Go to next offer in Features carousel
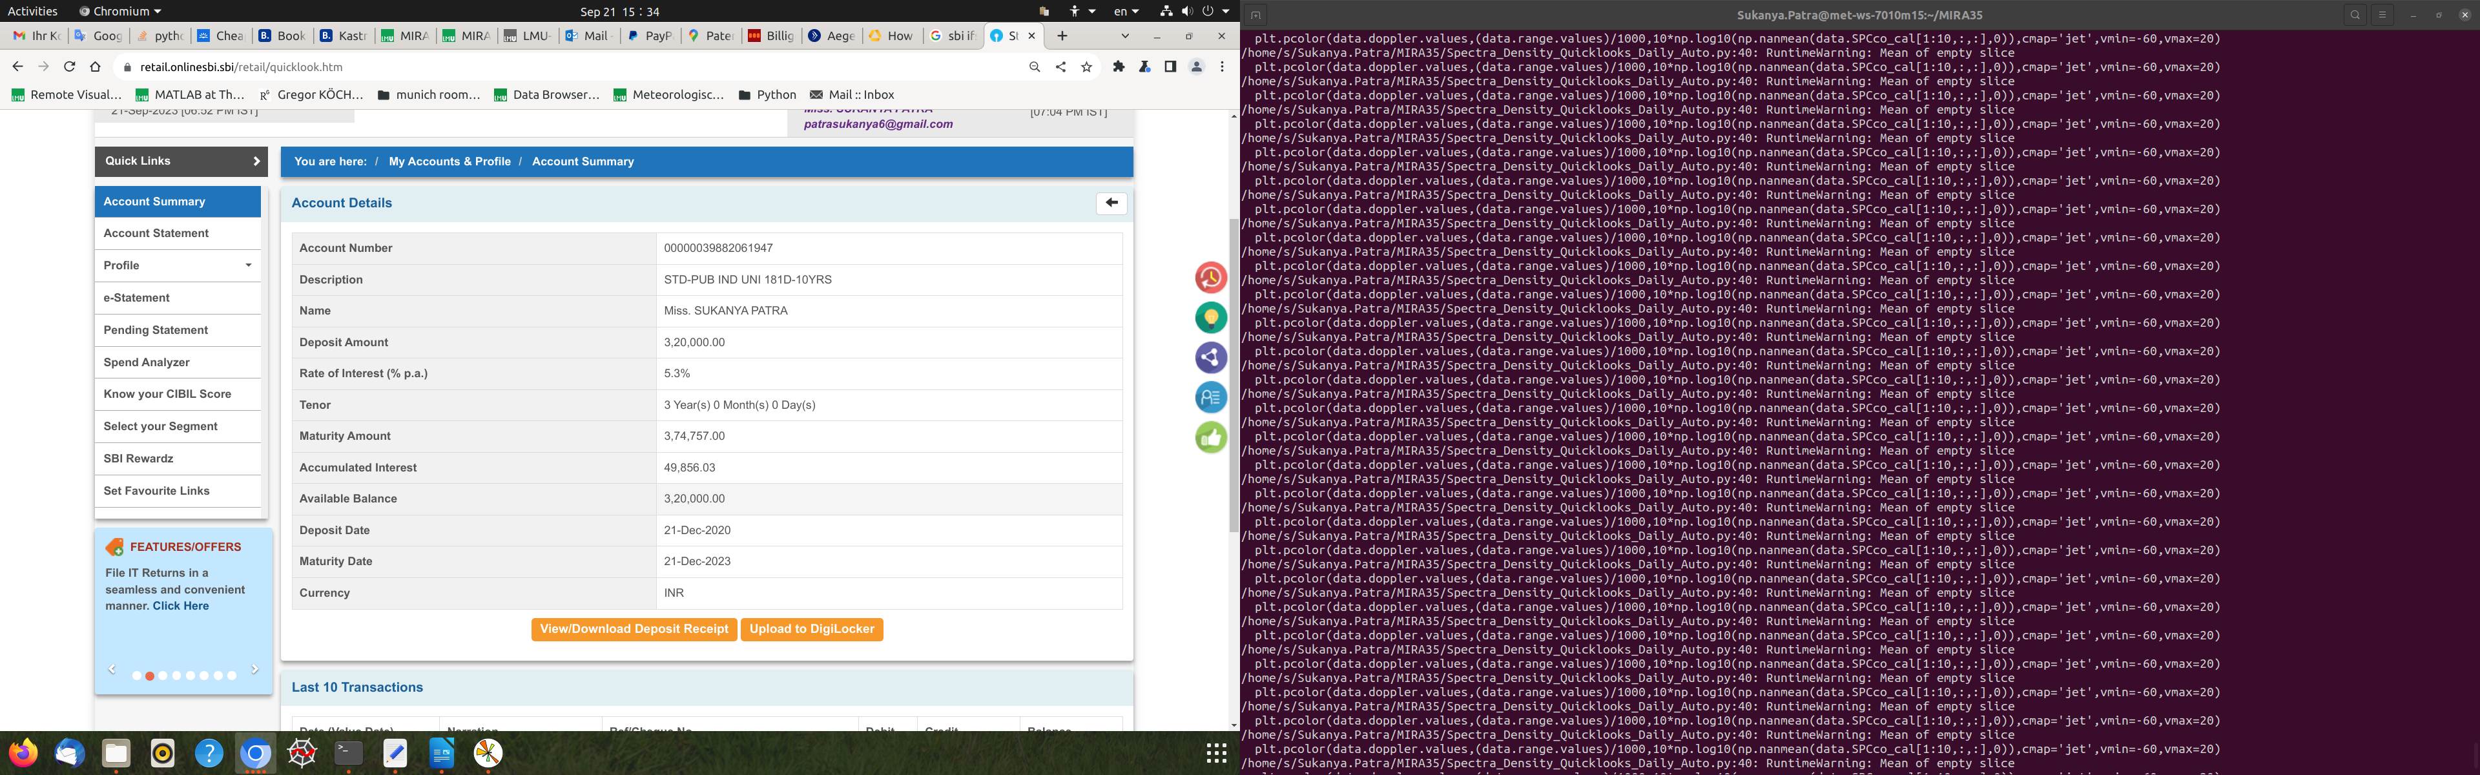The height and width of the screenshot is (775, 2480). click(x=254, y=669)
